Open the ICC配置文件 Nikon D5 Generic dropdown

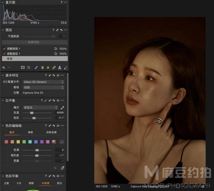[x=43, y=82]
